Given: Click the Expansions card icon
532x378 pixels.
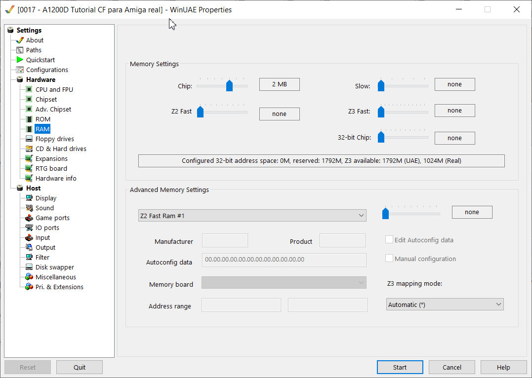Looking at the screenshot, I should (29, 159).
